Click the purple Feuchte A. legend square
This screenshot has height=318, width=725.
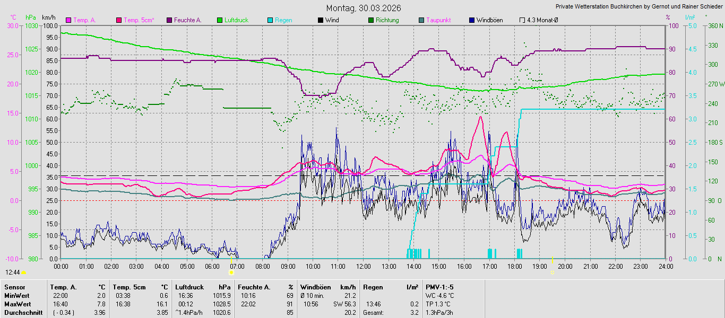169,20
